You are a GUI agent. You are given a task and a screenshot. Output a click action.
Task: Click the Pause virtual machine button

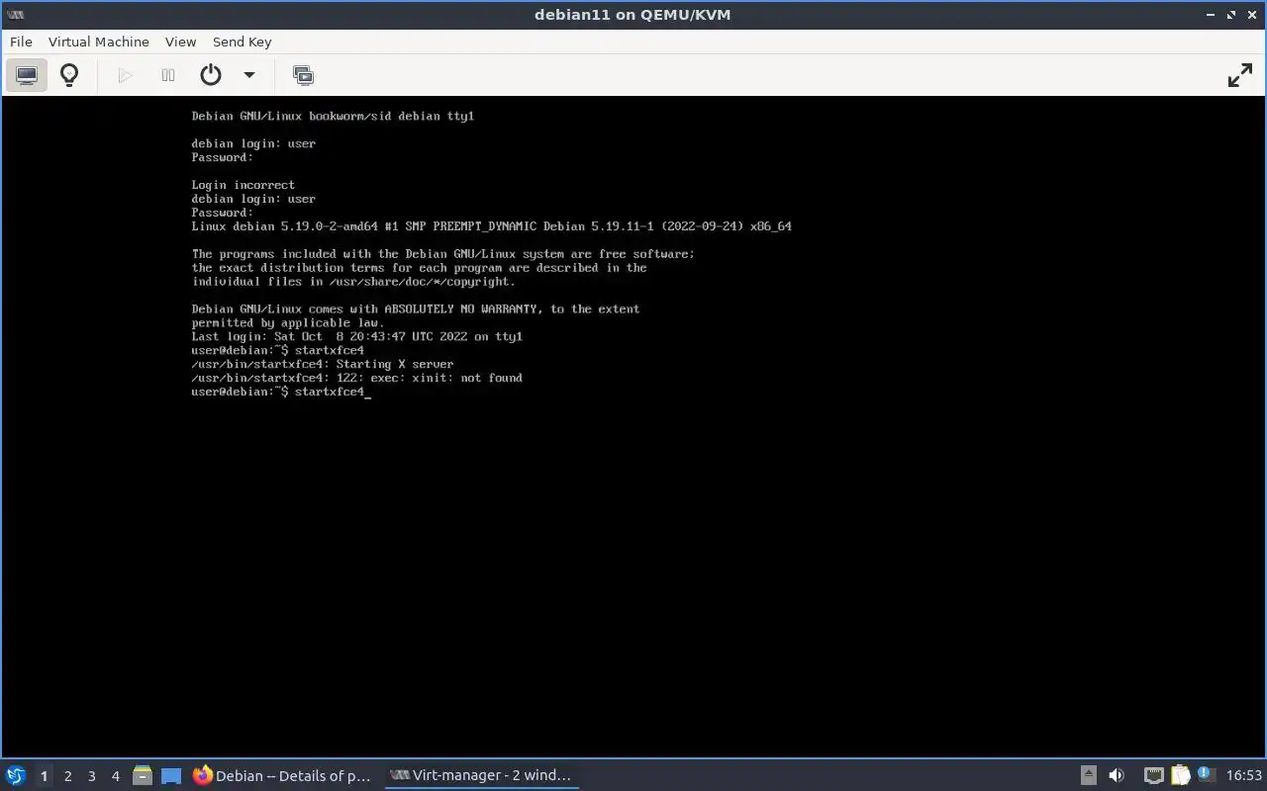[x=168, y=75]
